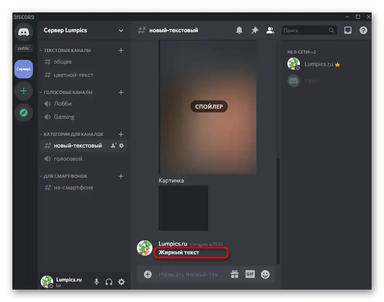
Task: Click Lumpics.ru avatar in chat message
Action: pyautogui.click(x=145, y=248)
